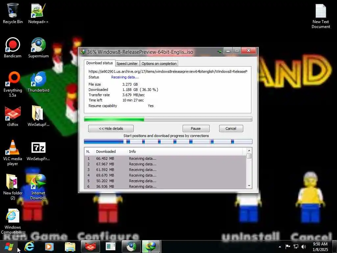Click the Info column header
This screenshot has width=337, height=253.
click(132, 152)
